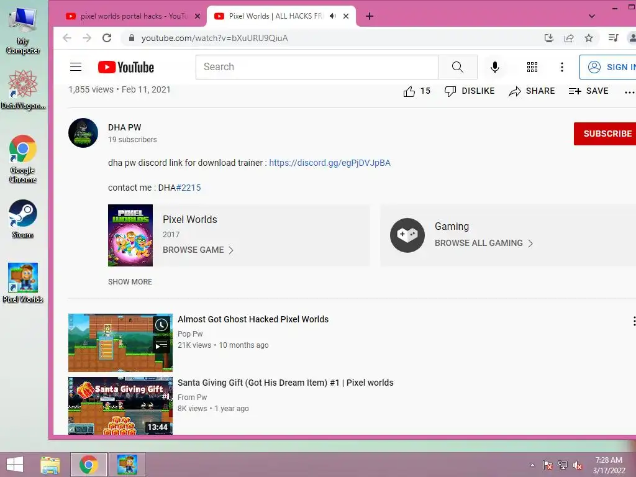Viewport: 636px width, 477px height.
Task: Subscribe to DHA PW channel
Action: (605, 134)
